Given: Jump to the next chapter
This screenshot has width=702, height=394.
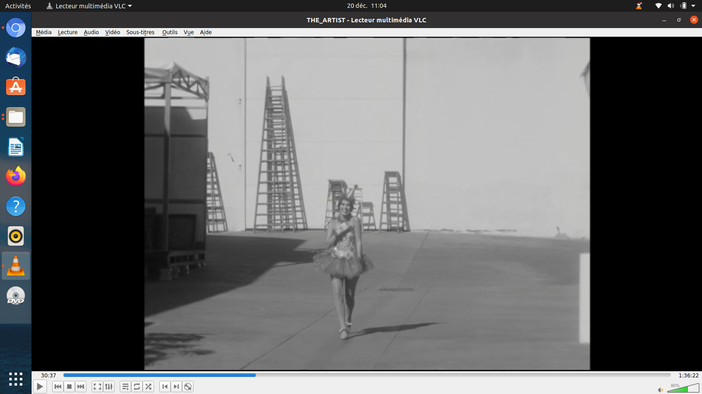Looking at the screenshot, I should pyautogui.click(x=176, y=387).
